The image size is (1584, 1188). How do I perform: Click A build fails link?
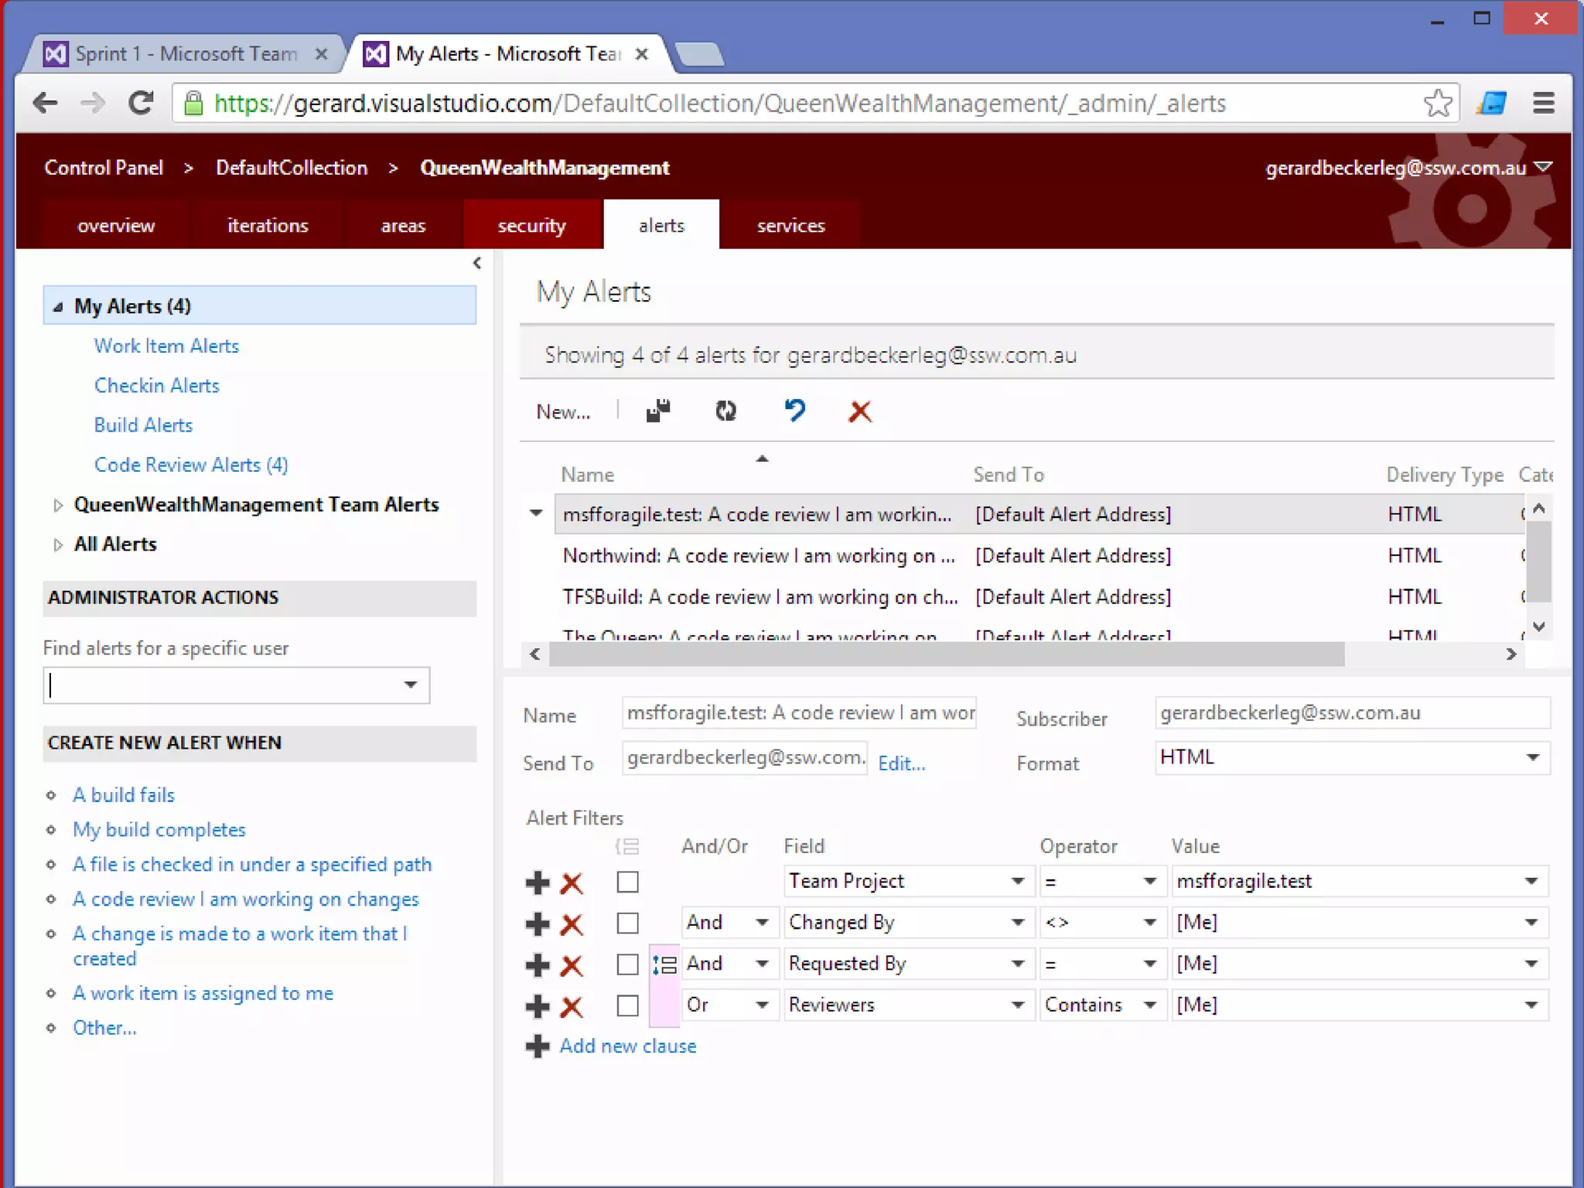click(124, 794)
